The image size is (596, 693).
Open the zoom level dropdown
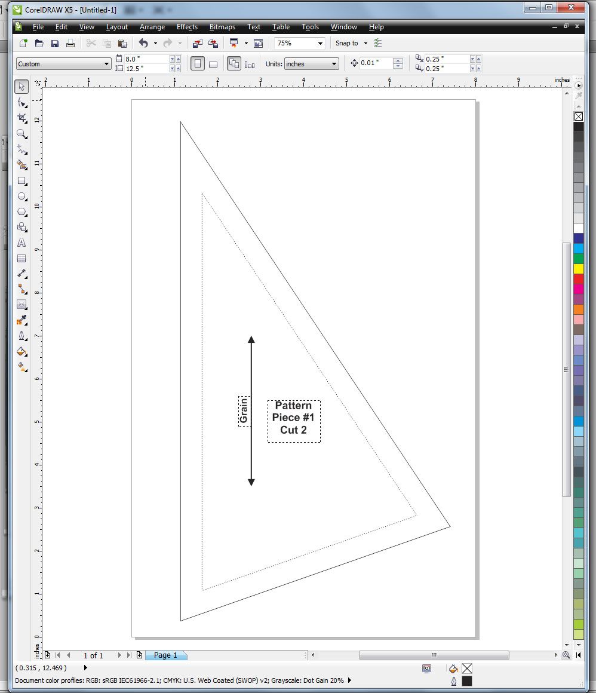point(321,43)
